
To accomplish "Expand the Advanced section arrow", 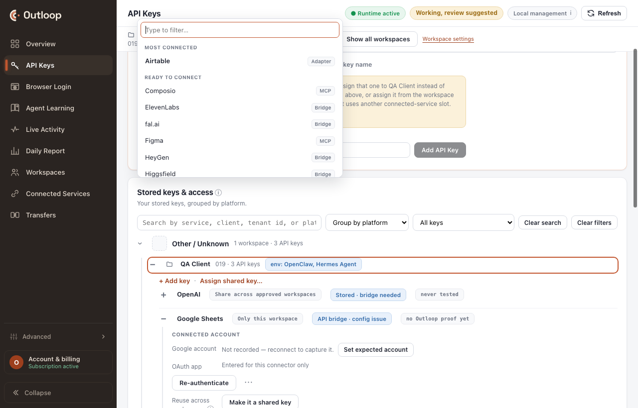I will click(x=104, y=336).
